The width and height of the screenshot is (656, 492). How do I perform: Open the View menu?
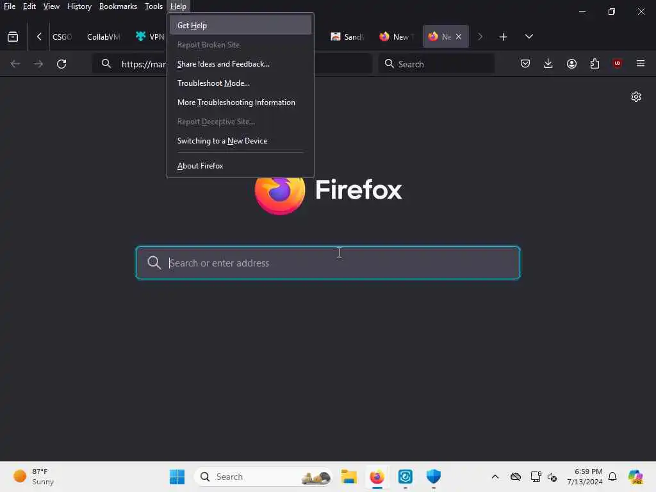(51, 6)
